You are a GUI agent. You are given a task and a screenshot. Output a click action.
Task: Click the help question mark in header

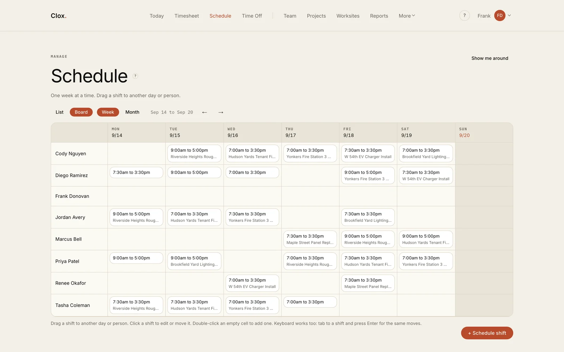[464, 15]
